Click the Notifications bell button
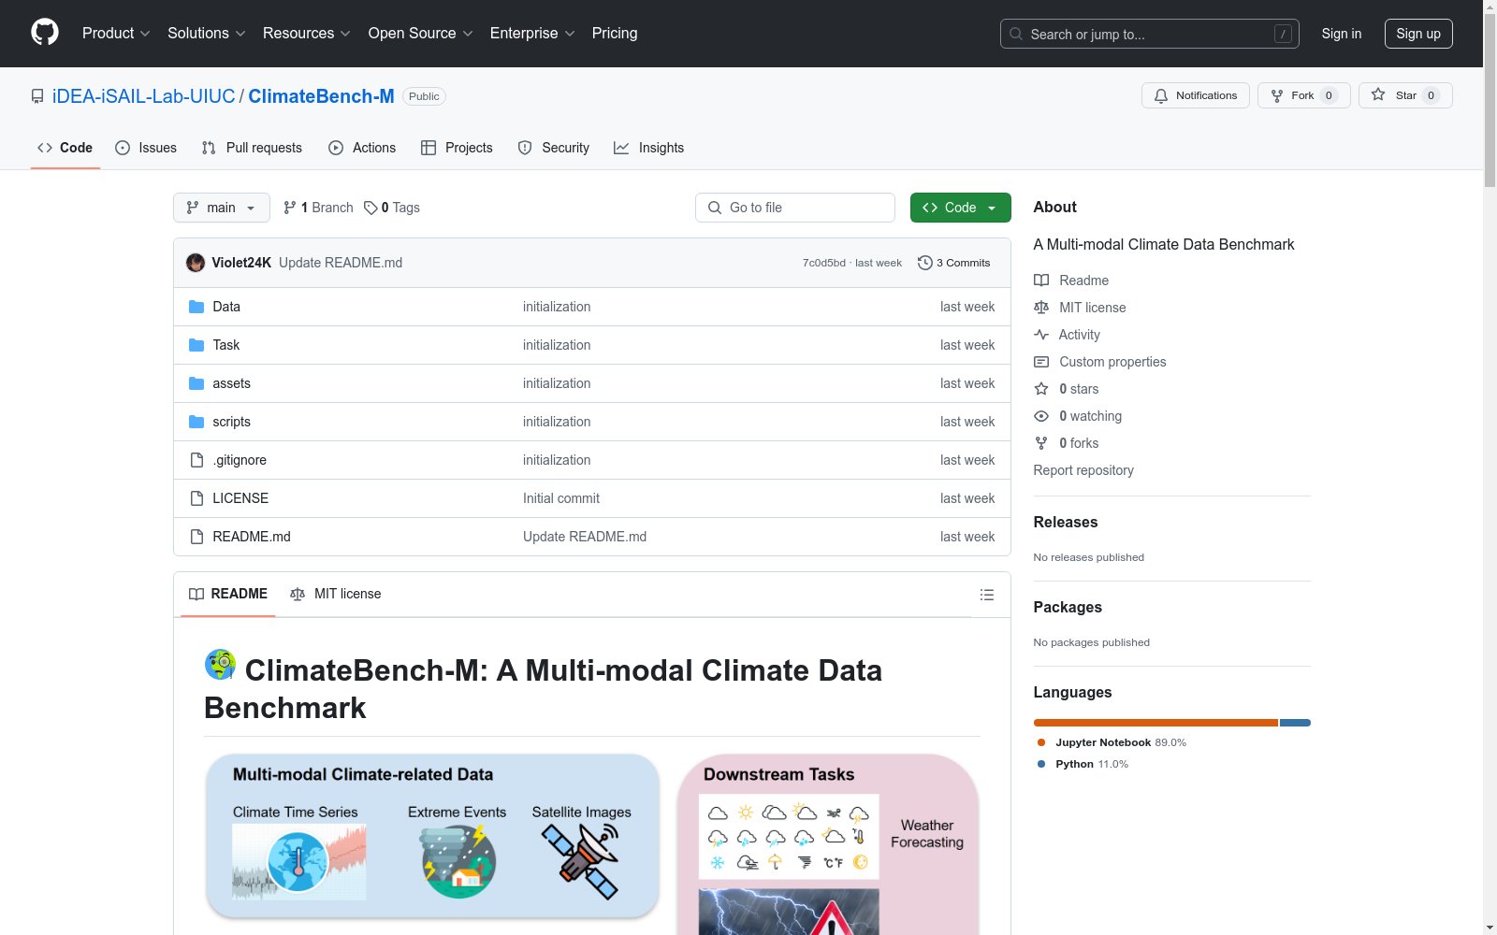The image size is (1497, 935). (1195, 95)
